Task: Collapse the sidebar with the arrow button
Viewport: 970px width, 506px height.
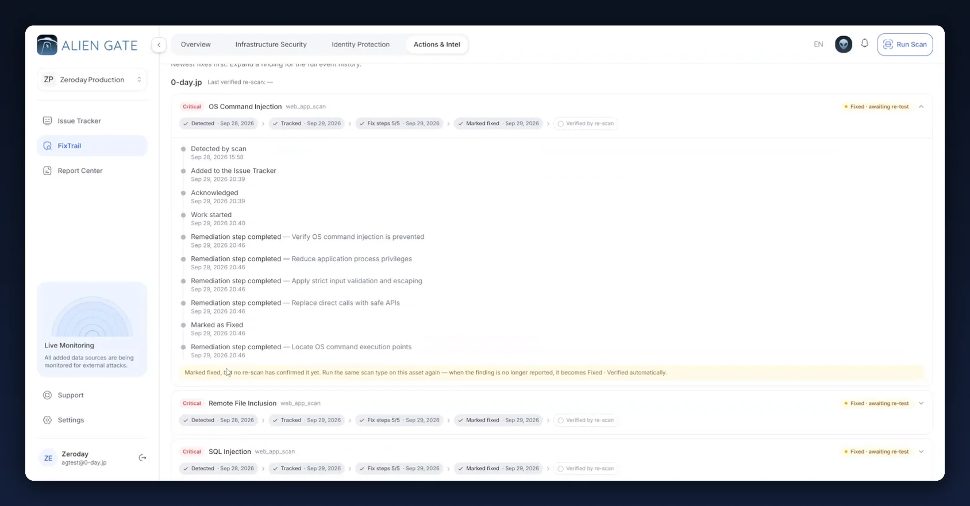Action: point(159,44)
